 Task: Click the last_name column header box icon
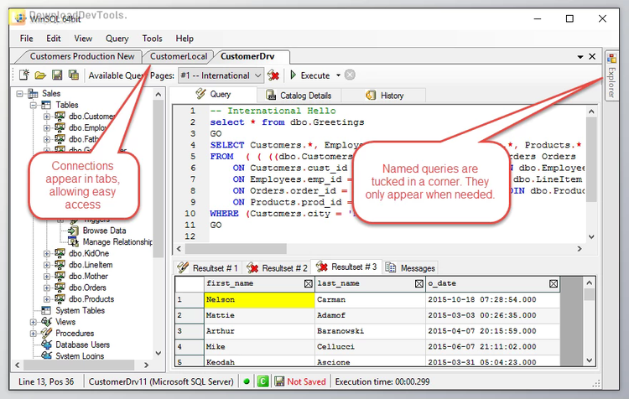418,284
